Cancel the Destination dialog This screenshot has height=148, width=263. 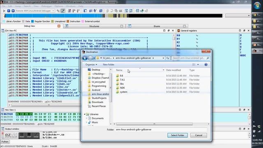click(198, 135)
